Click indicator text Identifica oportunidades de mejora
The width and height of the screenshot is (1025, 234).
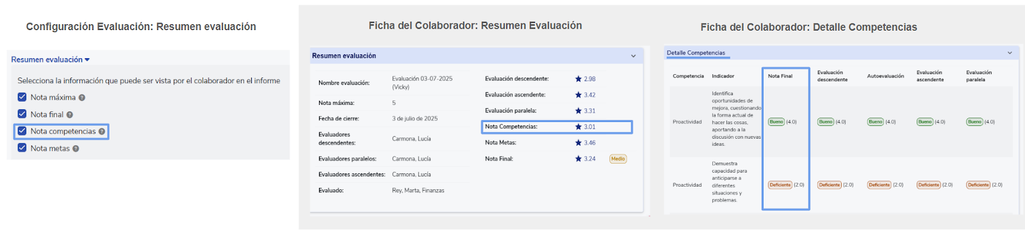[x=736, y=119]
